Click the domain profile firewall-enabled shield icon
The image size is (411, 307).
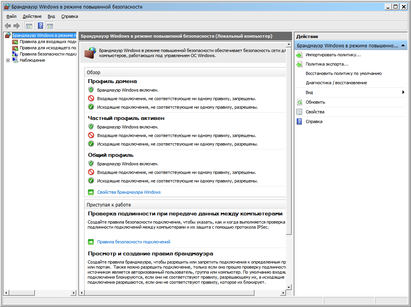pyautogui.click(x=91, y=90)
